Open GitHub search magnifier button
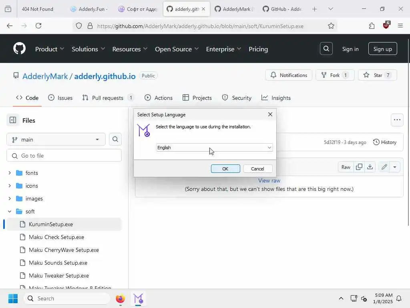This screenshot has width=410, height=308. click(326, 49)
